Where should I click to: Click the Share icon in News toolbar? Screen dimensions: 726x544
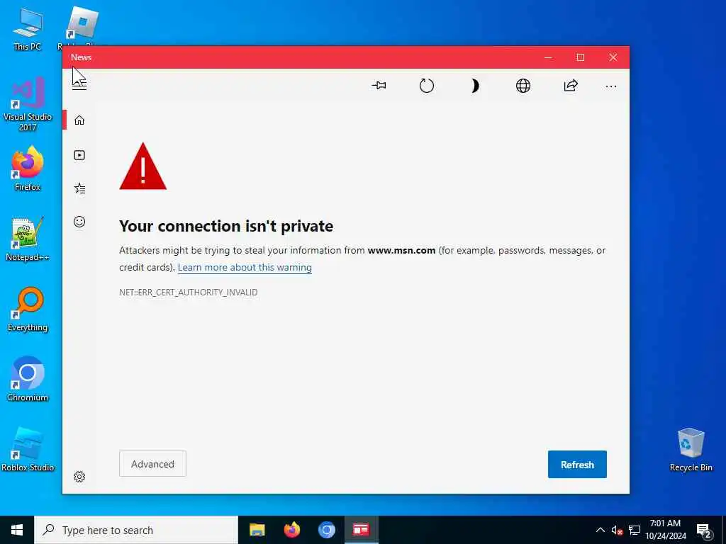(x=571, y=86)
